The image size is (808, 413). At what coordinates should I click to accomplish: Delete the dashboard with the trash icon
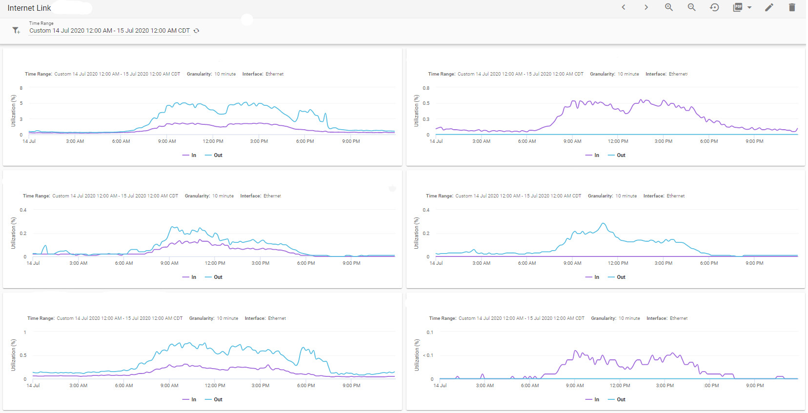coord(792,7)
